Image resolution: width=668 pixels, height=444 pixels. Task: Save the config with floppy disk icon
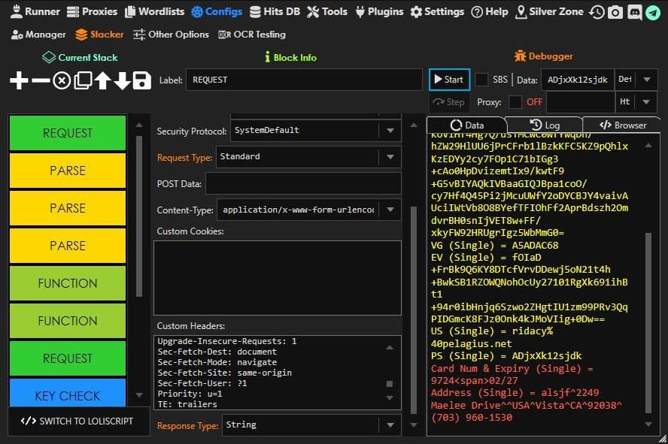[x=141, y=80]
